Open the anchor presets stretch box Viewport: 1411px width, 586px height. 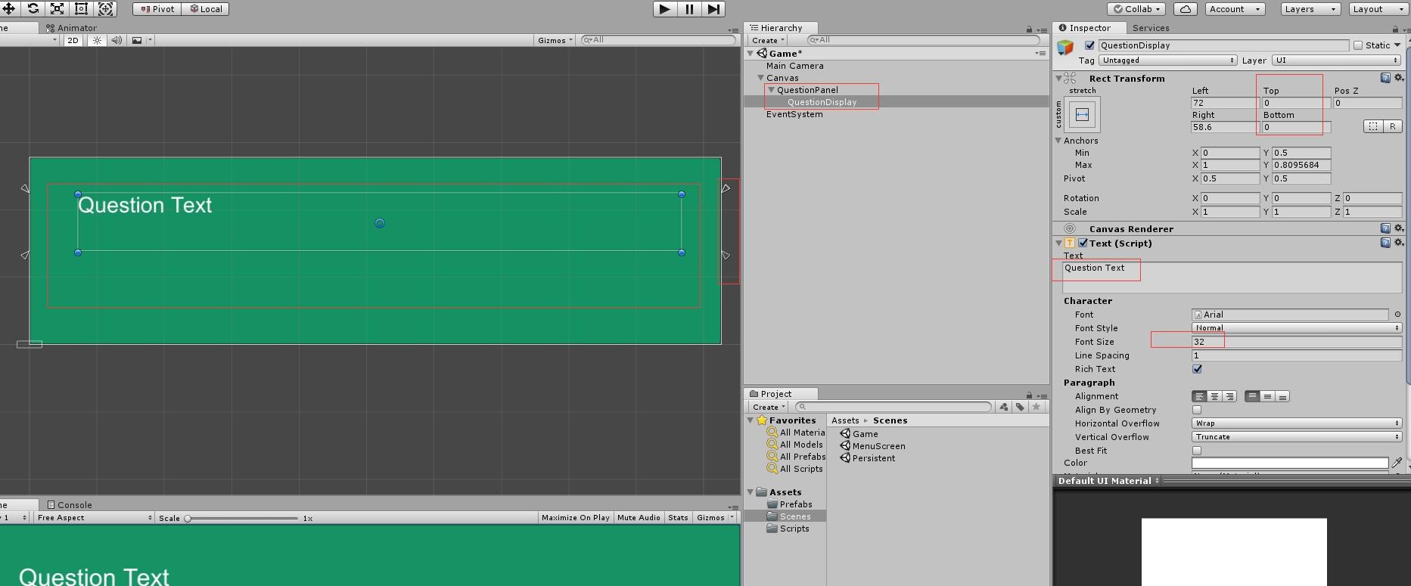(x=1082, y=115)
